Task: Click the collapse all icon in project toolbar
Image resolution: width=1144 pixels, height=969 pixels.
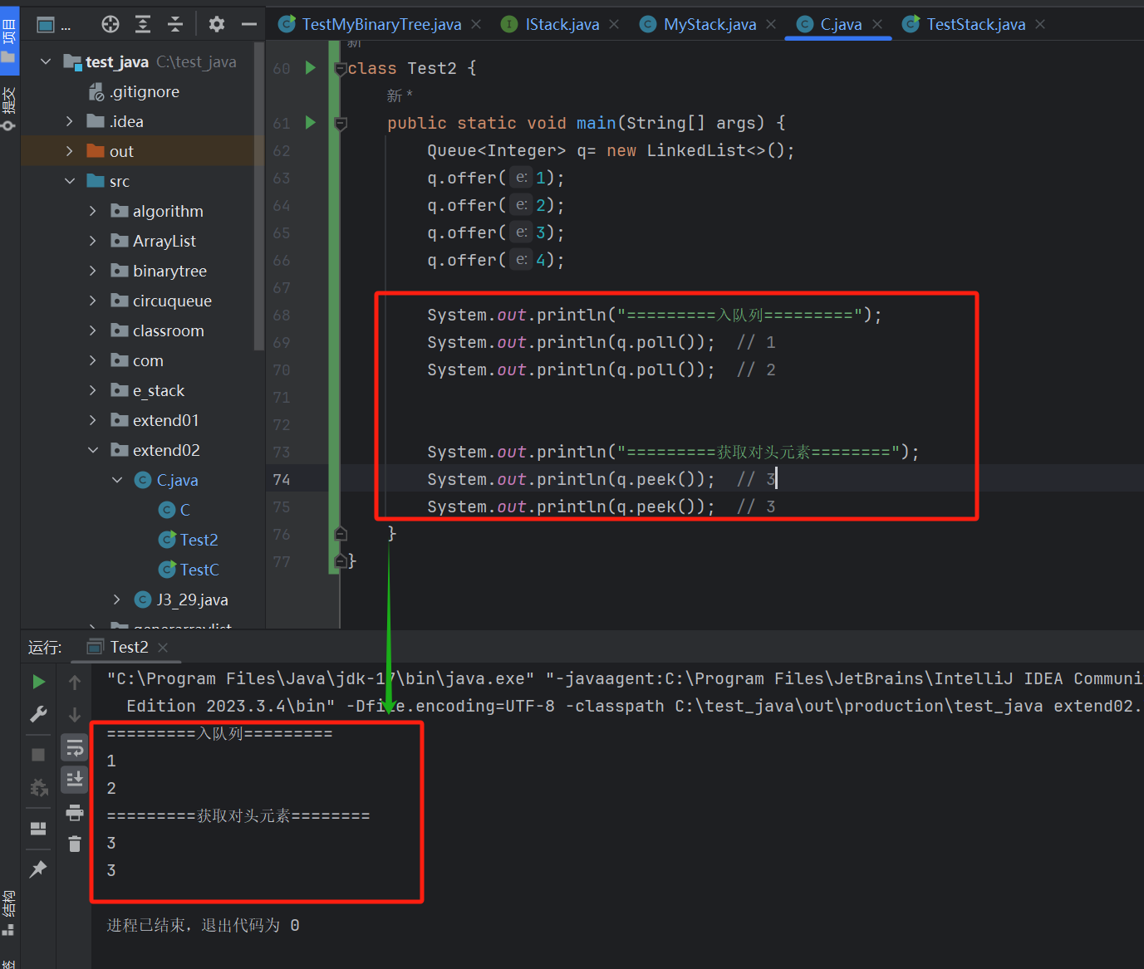Action: (175, 24)
